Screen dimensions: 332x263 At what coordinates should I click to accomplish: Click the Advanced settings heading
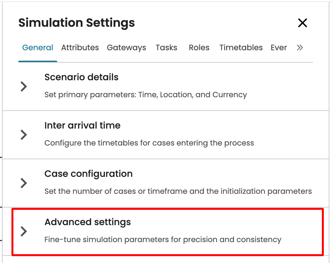pyautogui.click(x=88, y=222)
